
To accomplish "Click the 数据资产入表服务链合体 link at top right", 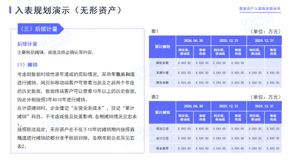I will point(260,9).
